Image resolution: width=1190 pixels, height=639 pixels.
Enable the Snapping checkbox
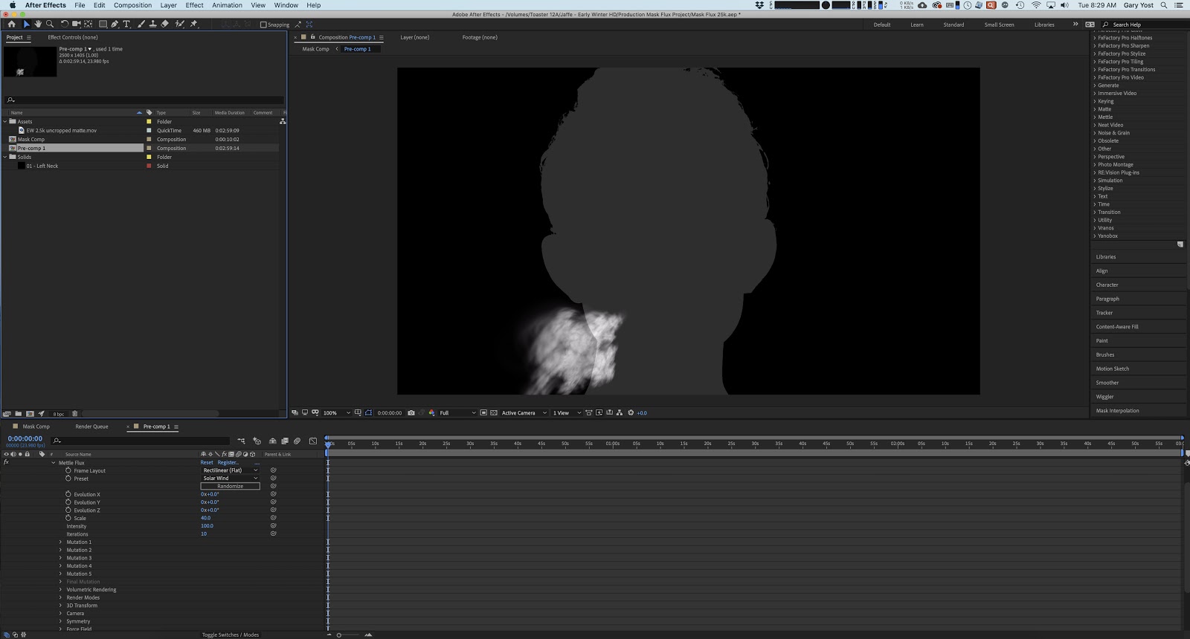(263, 25)
